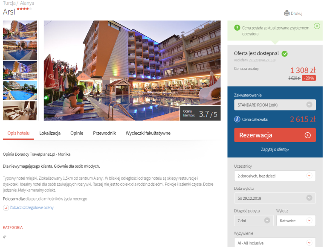Screen dimensions: 324x247
Task: Dismiss the price updated notification
Action: click(x=317, y=26)
